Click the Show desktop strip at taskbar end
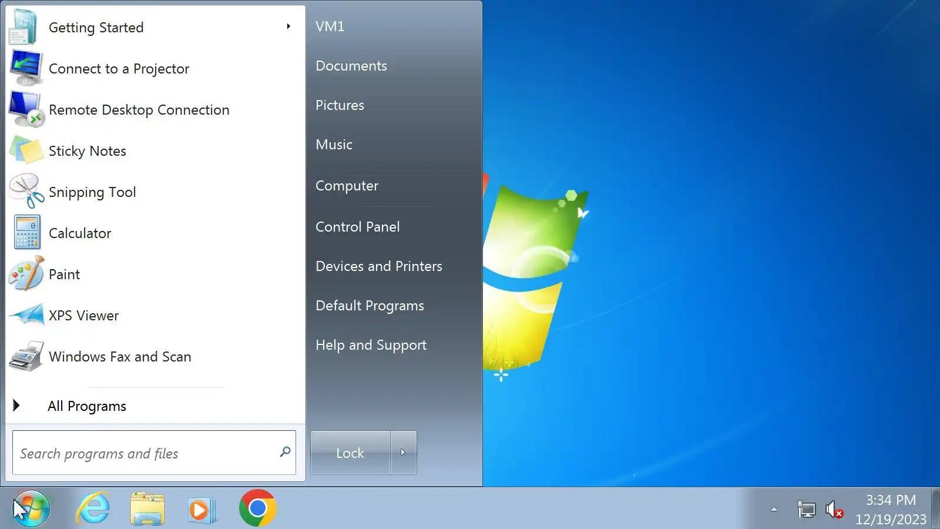The height and width of the screenshot is (529, 940). tap(935, 508)
